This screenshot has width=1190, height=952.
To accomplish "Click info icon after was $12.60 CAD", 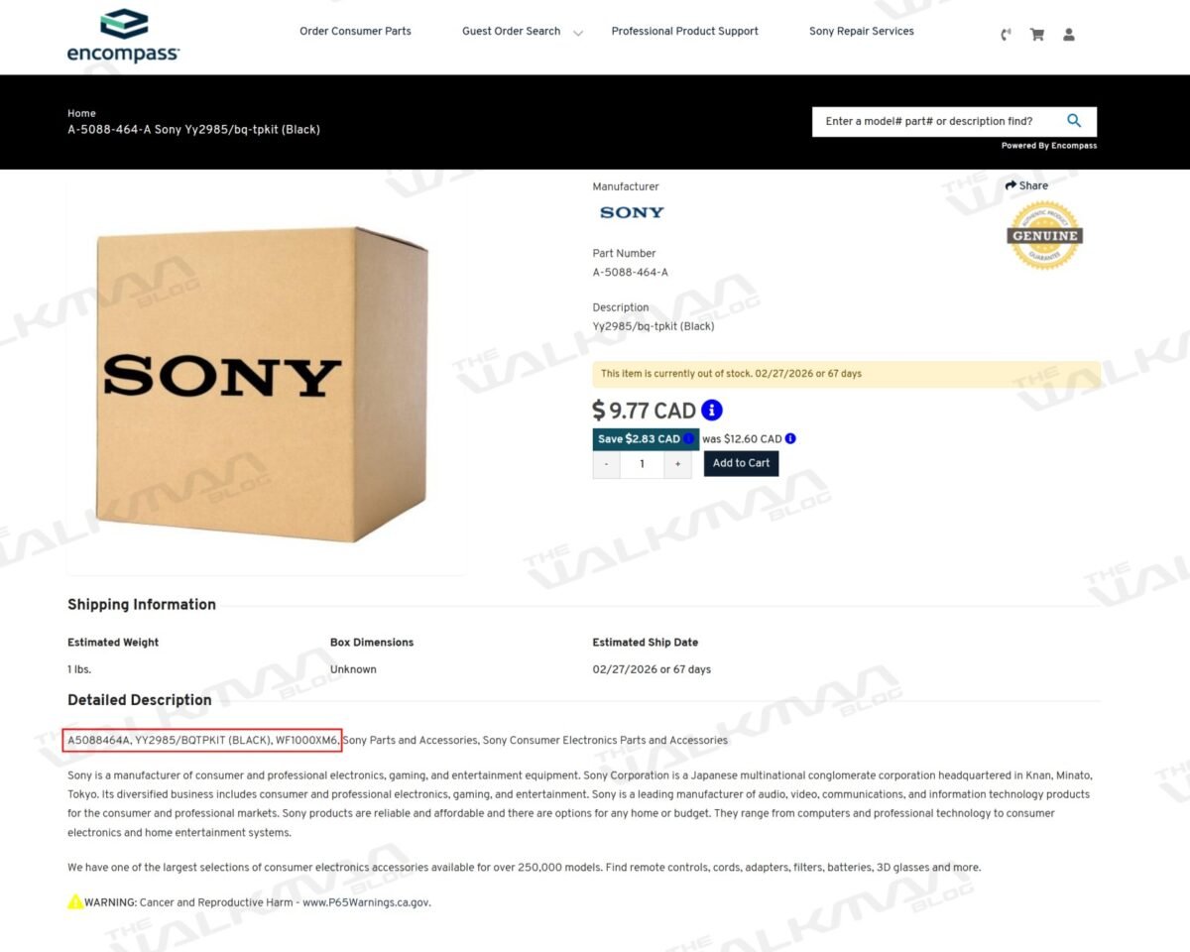I will 790,439.
